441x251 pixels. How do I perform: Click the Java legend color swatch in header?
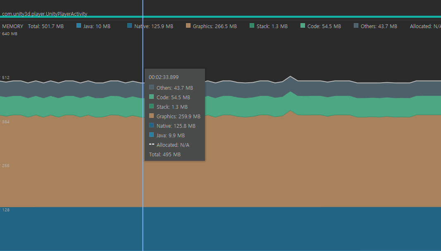coord(79,26)
